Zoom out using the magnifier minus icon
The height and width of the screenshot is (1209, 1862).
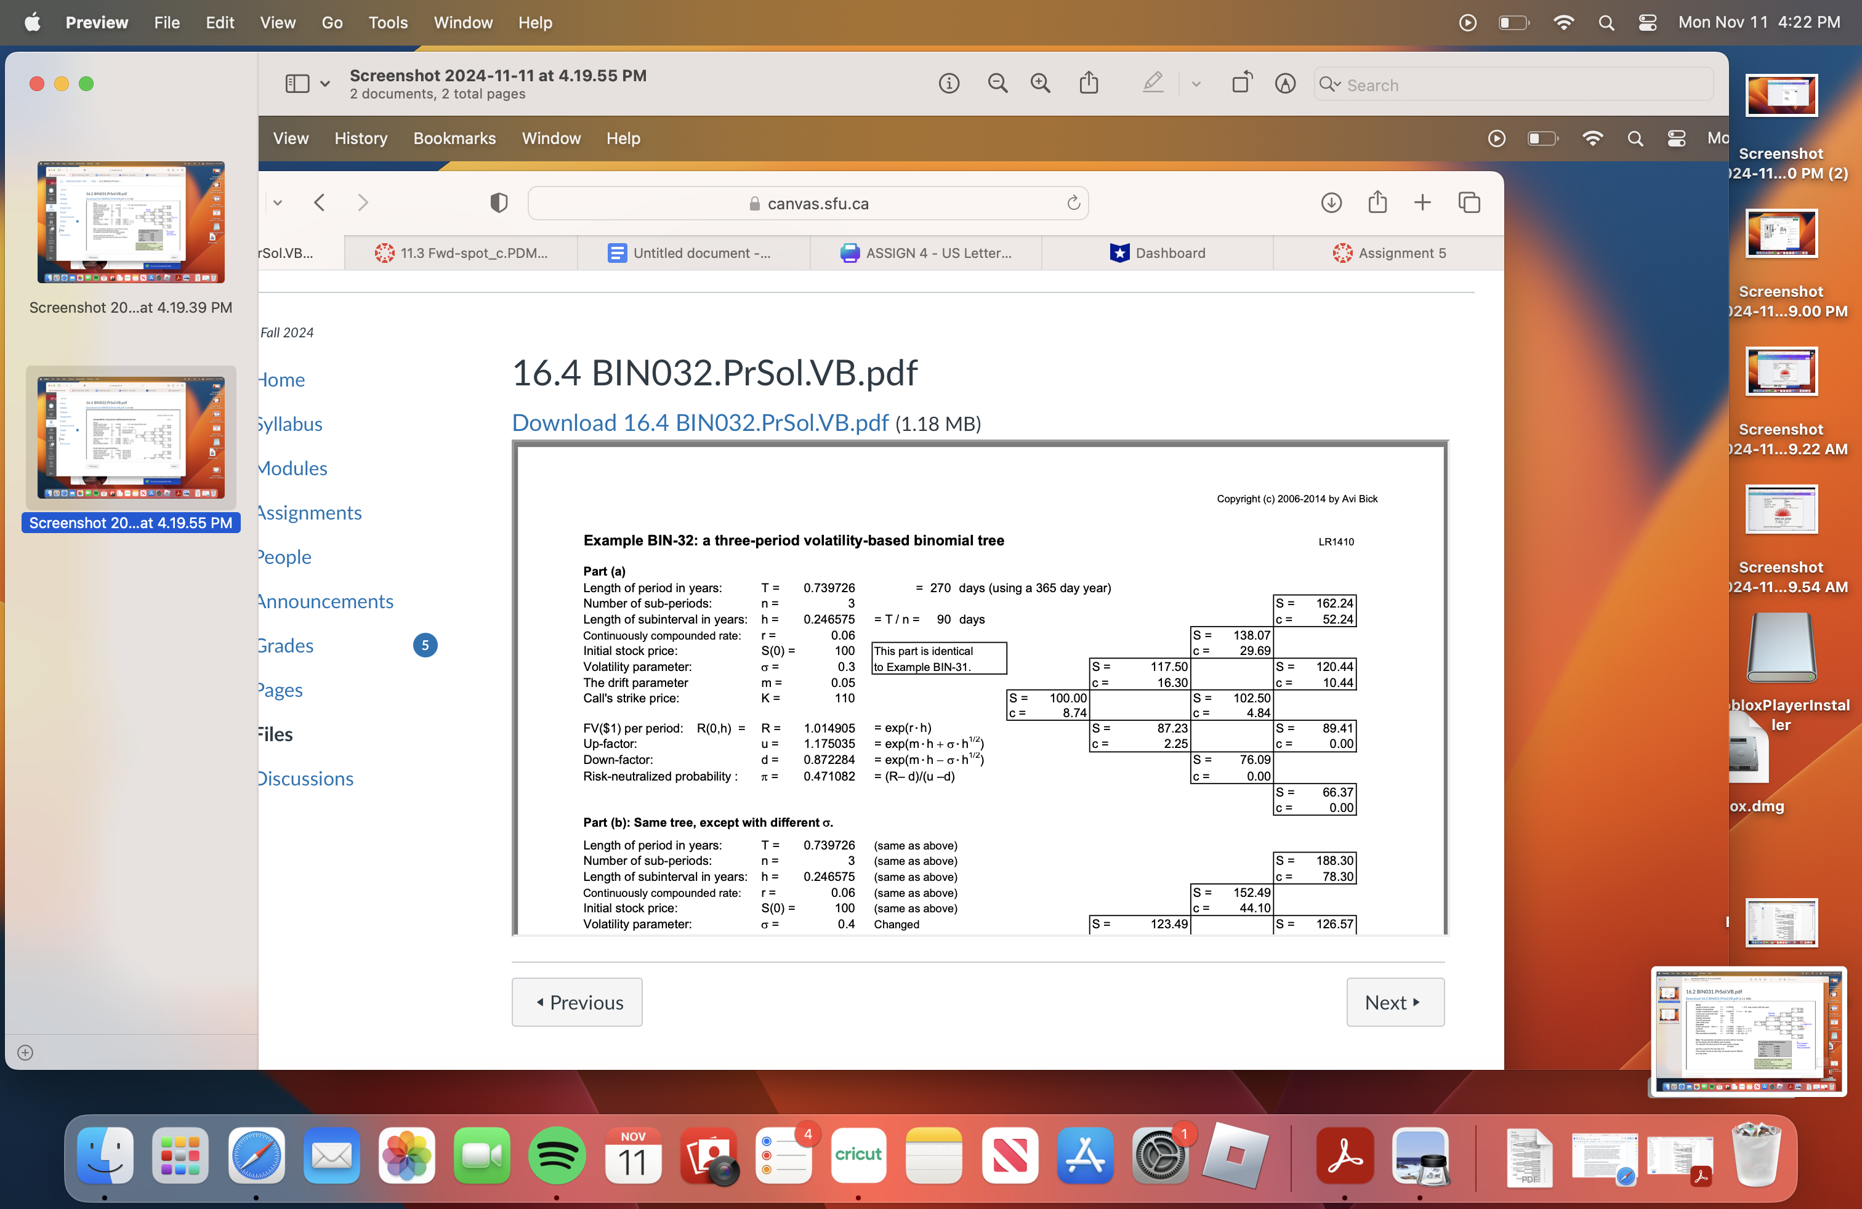click(997, 83)
